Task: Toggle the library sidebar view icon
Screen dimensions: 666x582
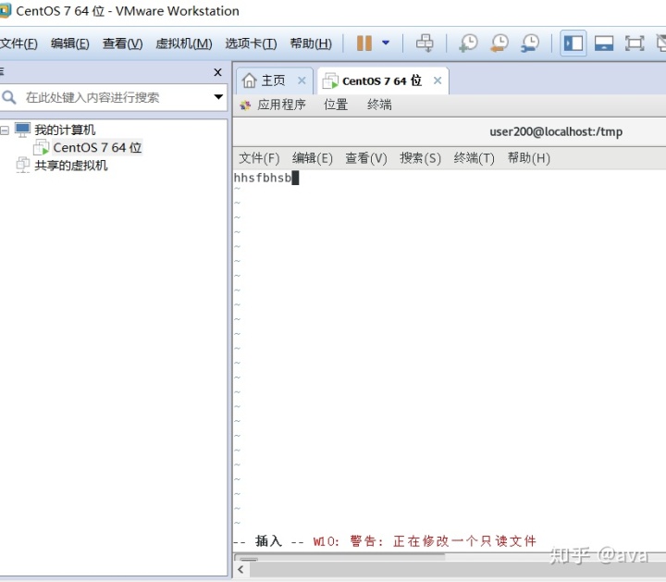Action: 573,43
